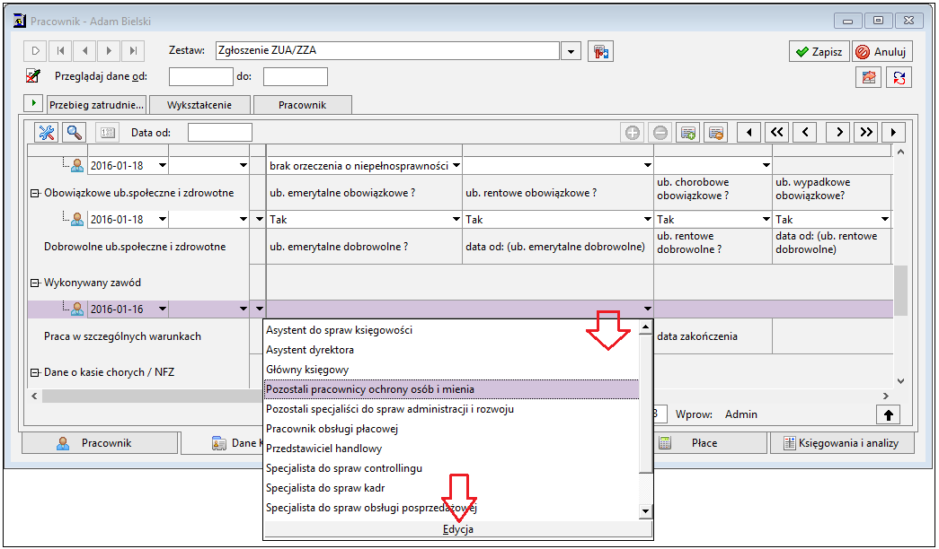This screenshot has height=549, width=939.
Task: Click the solid right triangle grid navigation
Action: [x=893, y=132]
